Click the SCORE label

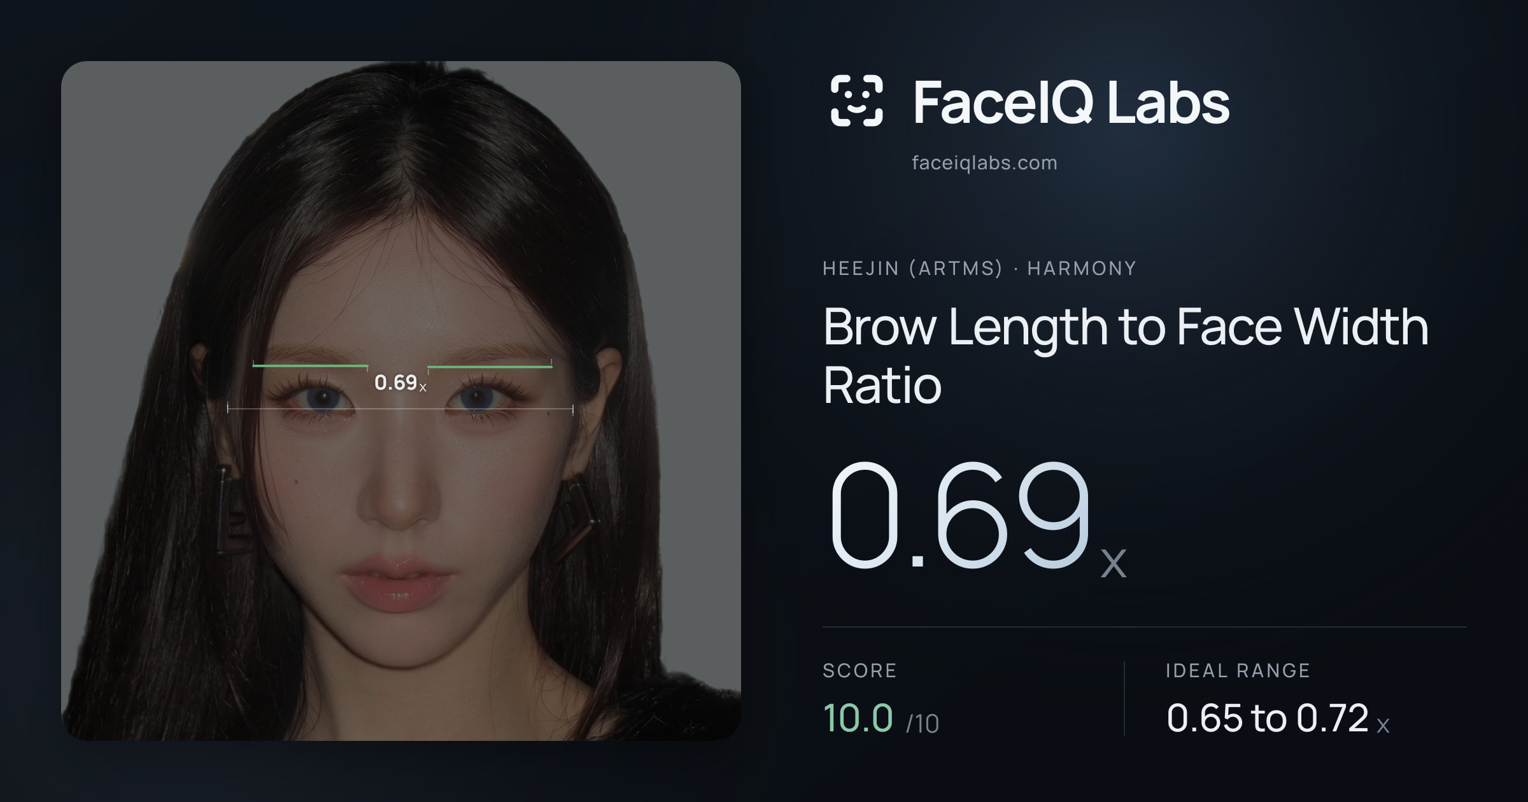[x=860, y=670]
